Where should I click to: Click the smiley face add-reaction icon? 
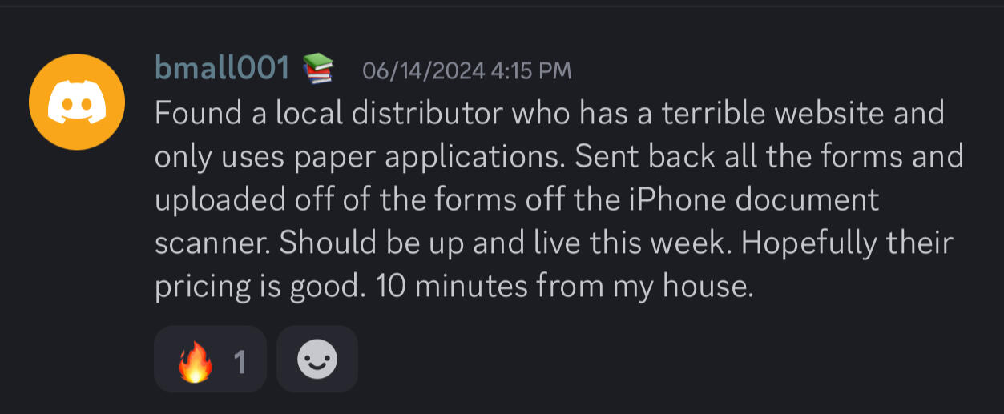pyautogui.click(x=317, y=361)
